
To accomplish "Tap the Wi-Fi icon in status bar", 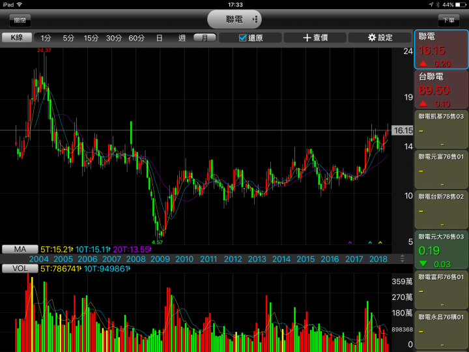I will tap(20, 4).
